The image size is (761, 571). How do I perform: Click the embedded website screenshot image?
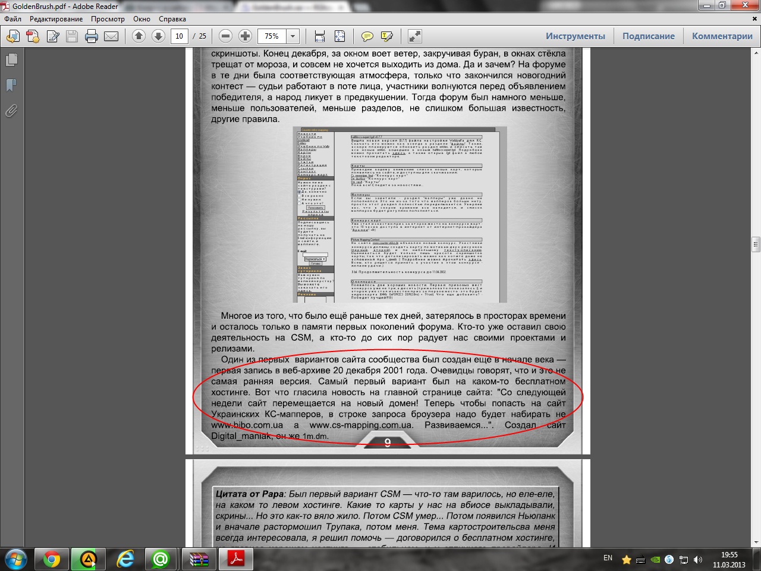400,215
